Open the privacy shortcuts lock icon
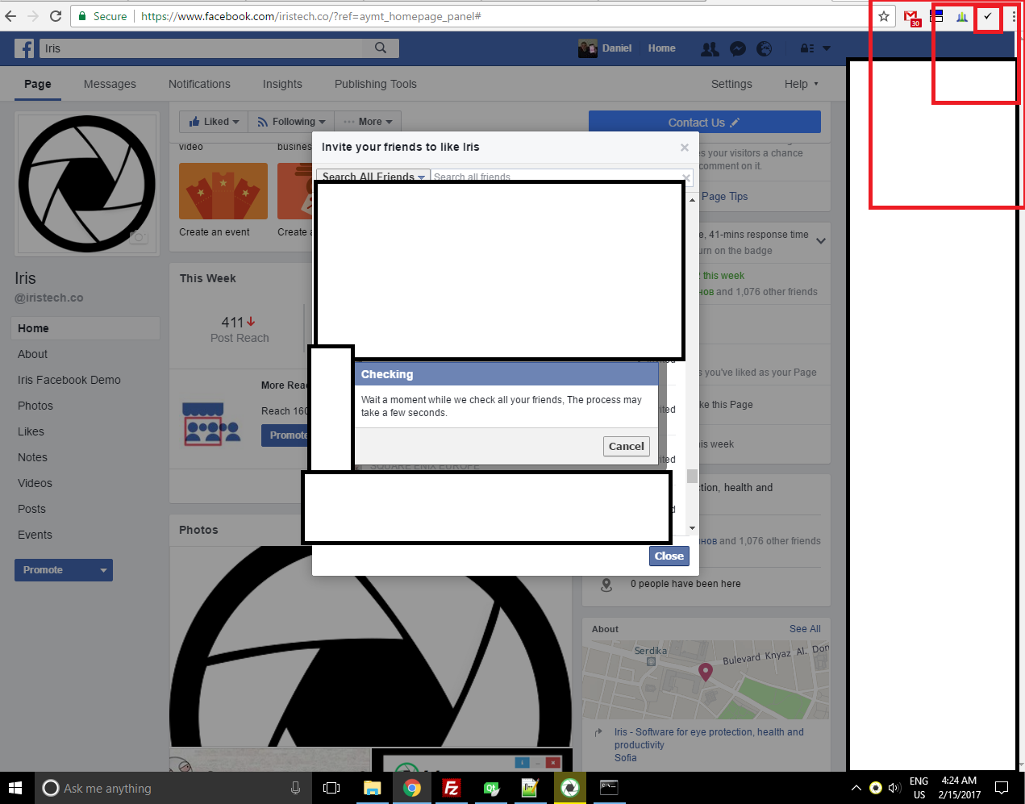 [806, 49]
